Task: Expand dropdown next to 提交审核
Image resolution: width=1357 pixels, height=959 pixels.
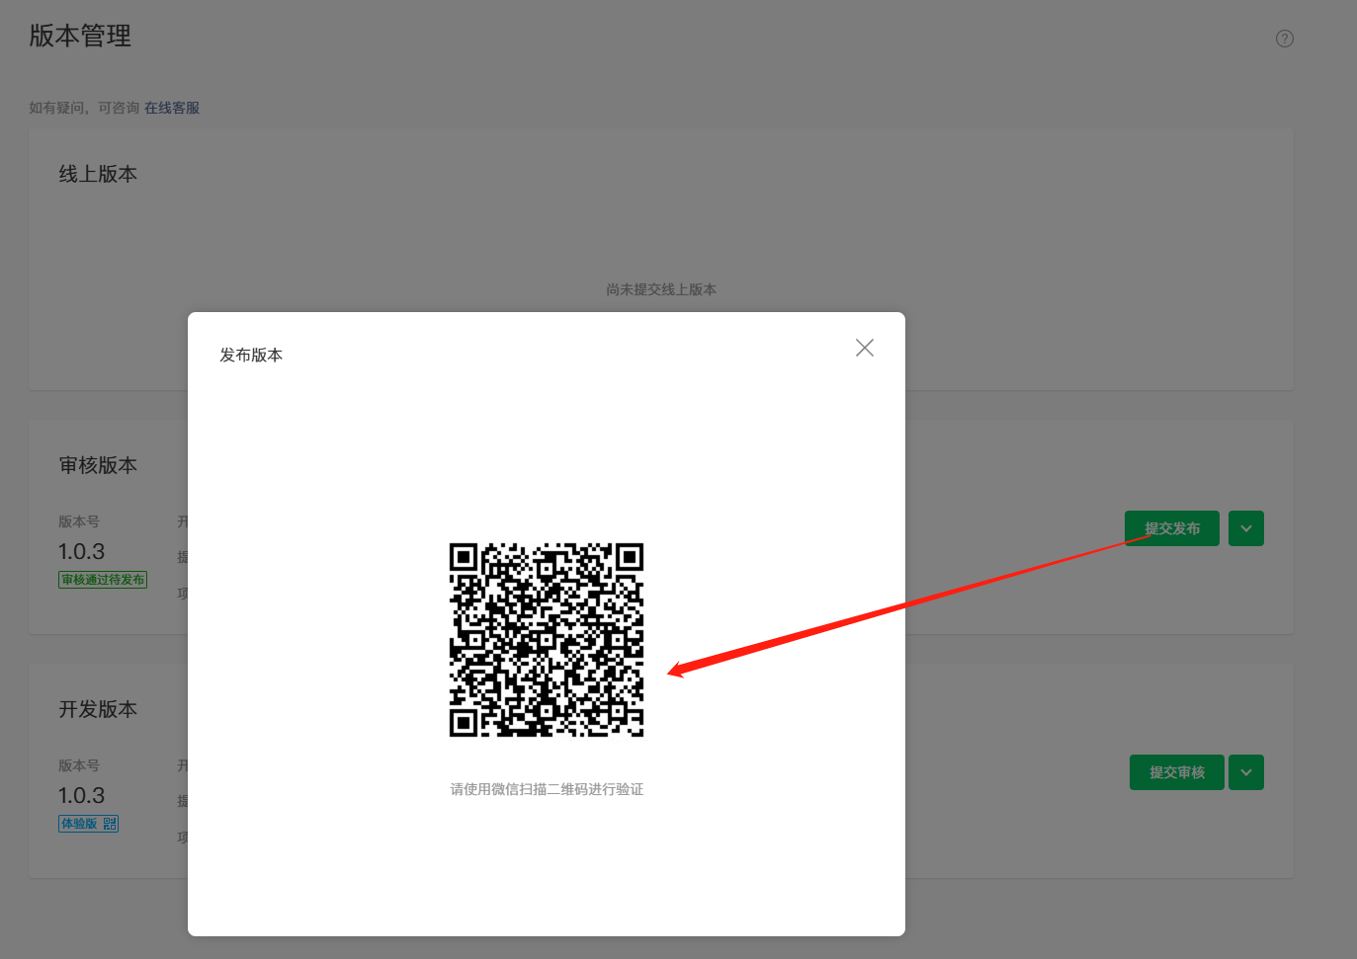Action: [x=1246, y=772]
